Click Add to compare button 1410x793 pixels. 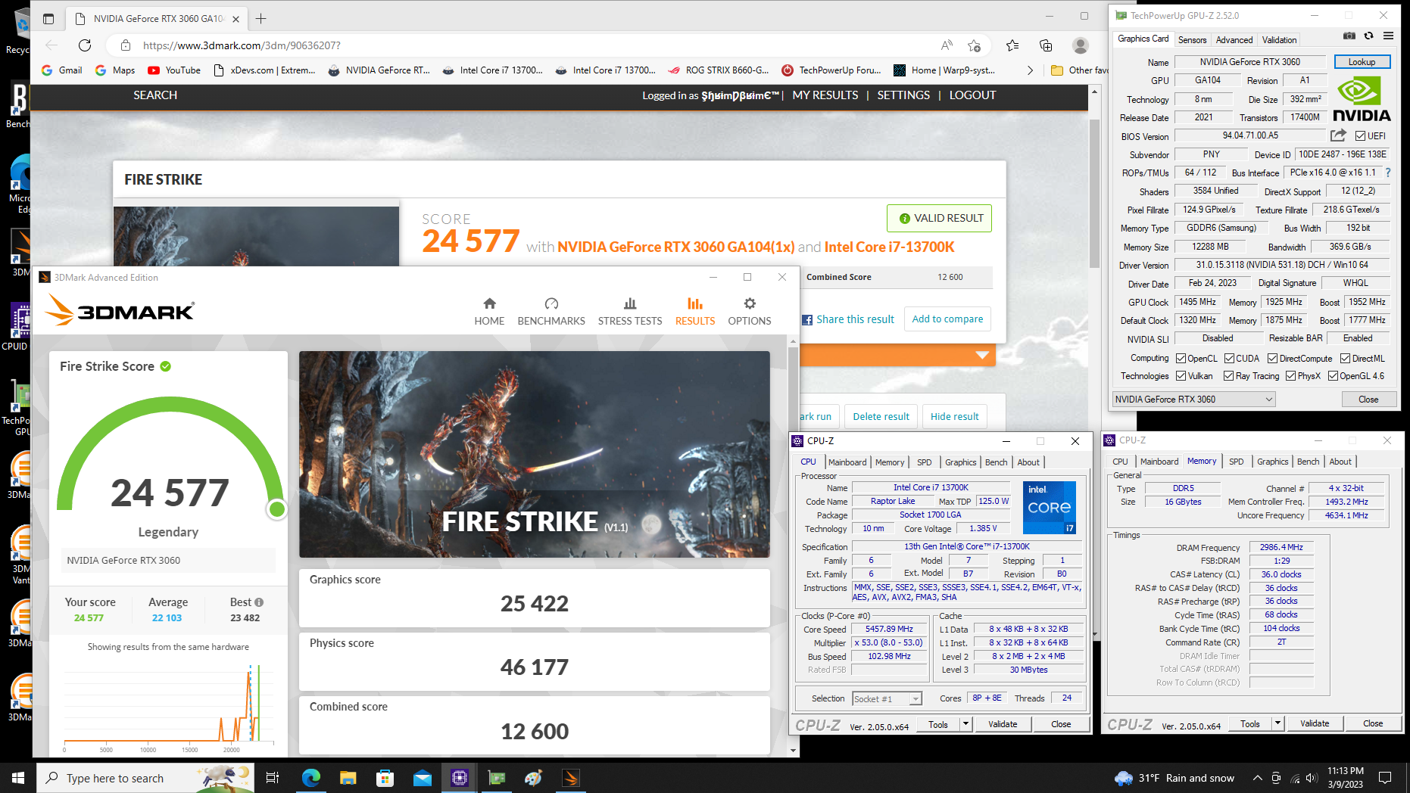point(947,319)
